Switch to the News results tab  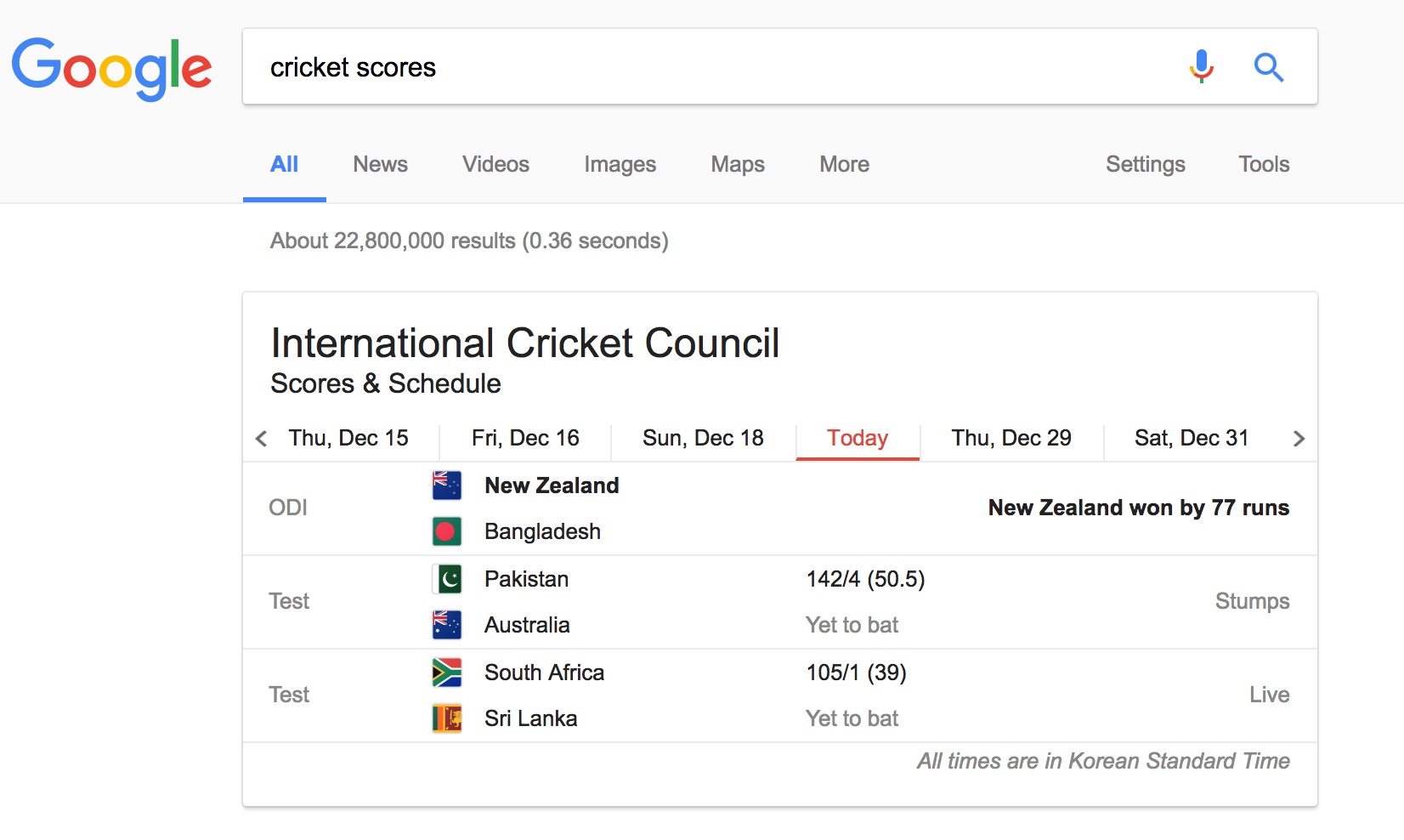[380, 164]
